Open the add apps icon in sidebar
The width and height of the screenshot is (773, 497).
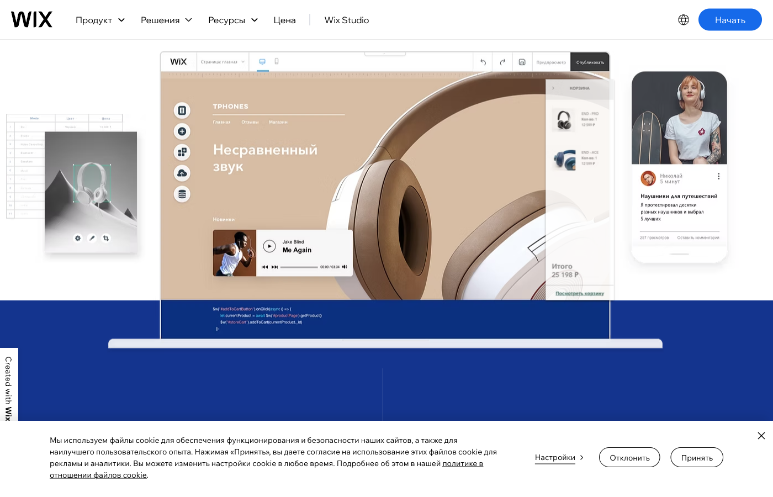(x=182, y=152)
